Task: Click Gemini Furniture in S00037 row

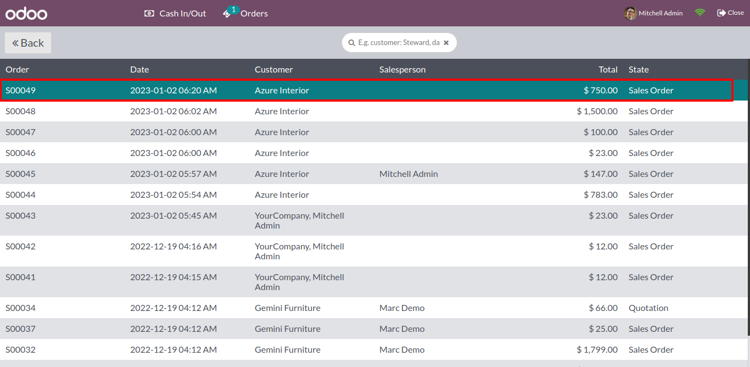Action: (288, 329)
